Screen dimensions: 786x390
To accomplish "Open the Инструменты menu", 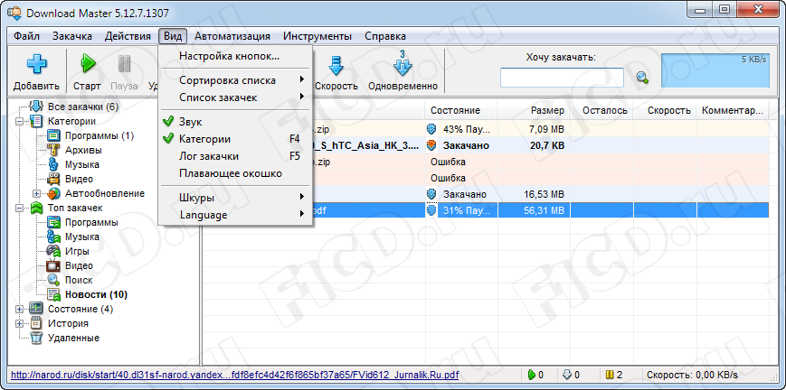I will [x=317, y=36].
